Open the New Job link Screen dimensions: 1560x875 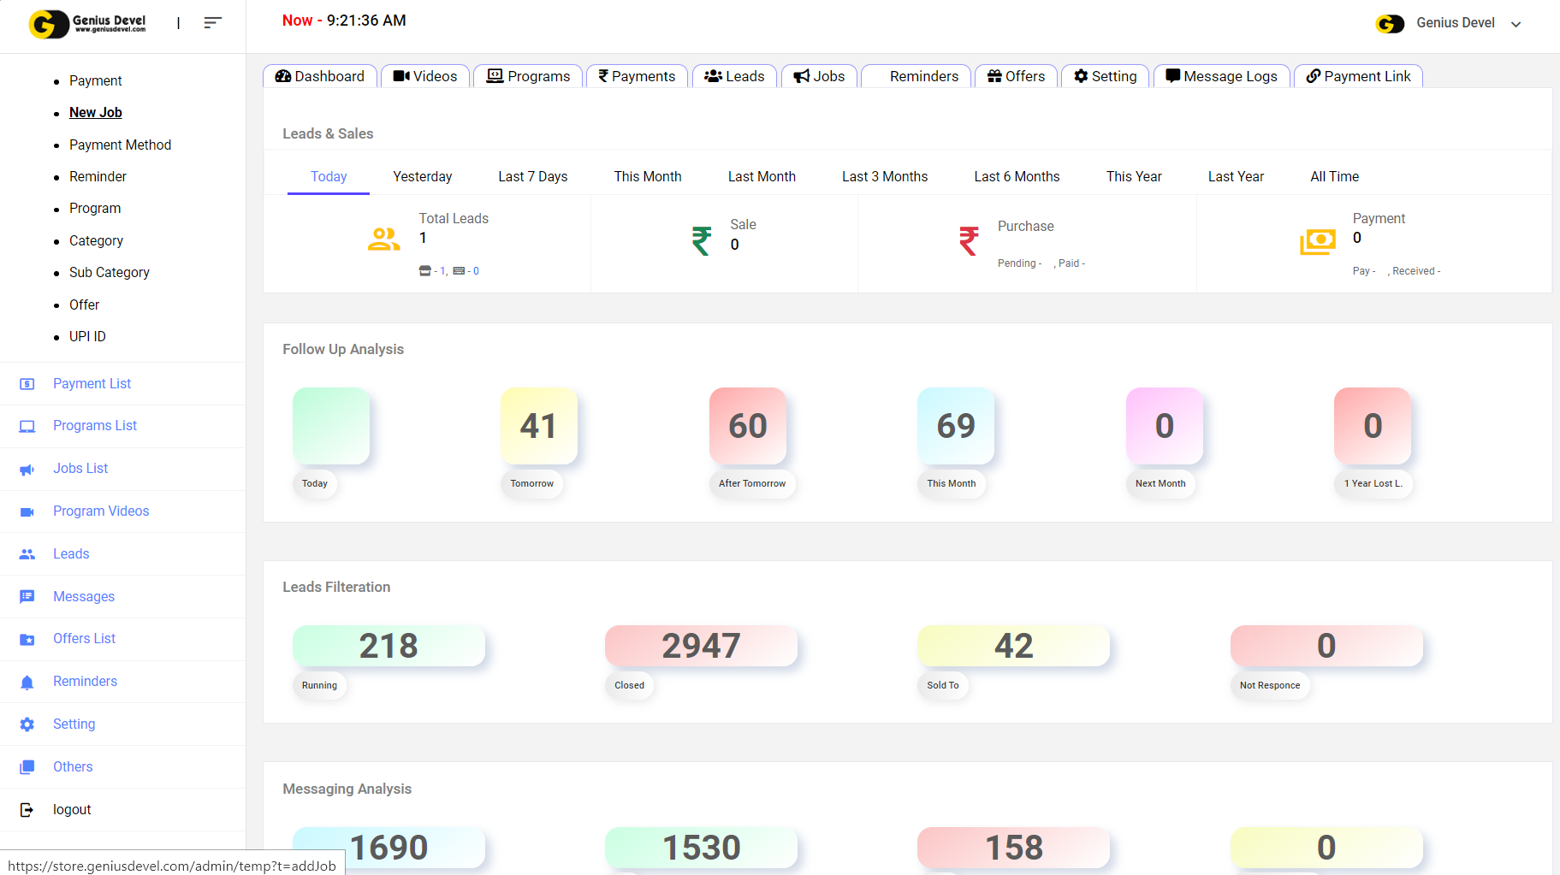(96, 112)
